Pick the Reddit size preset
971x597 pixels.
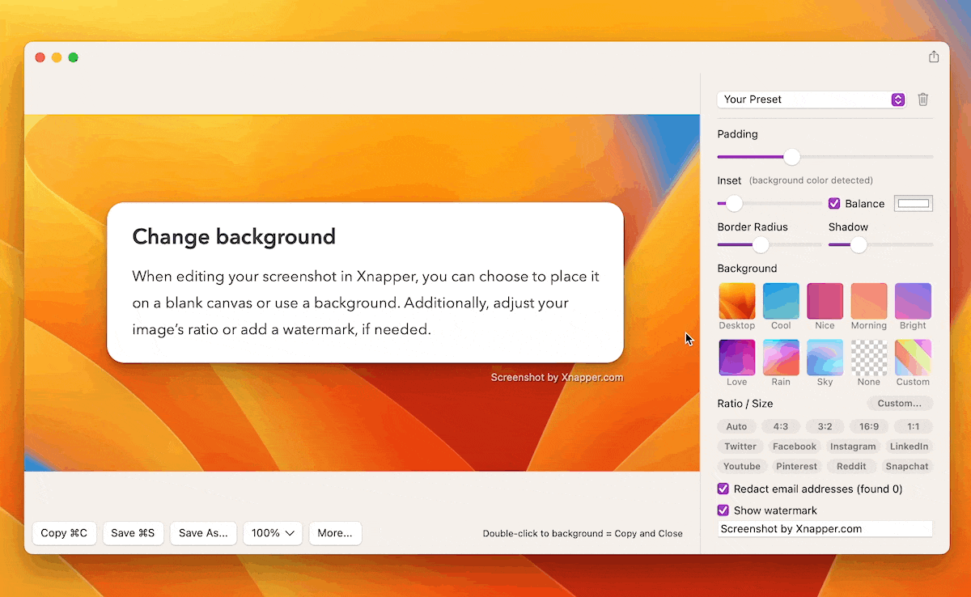851,467
